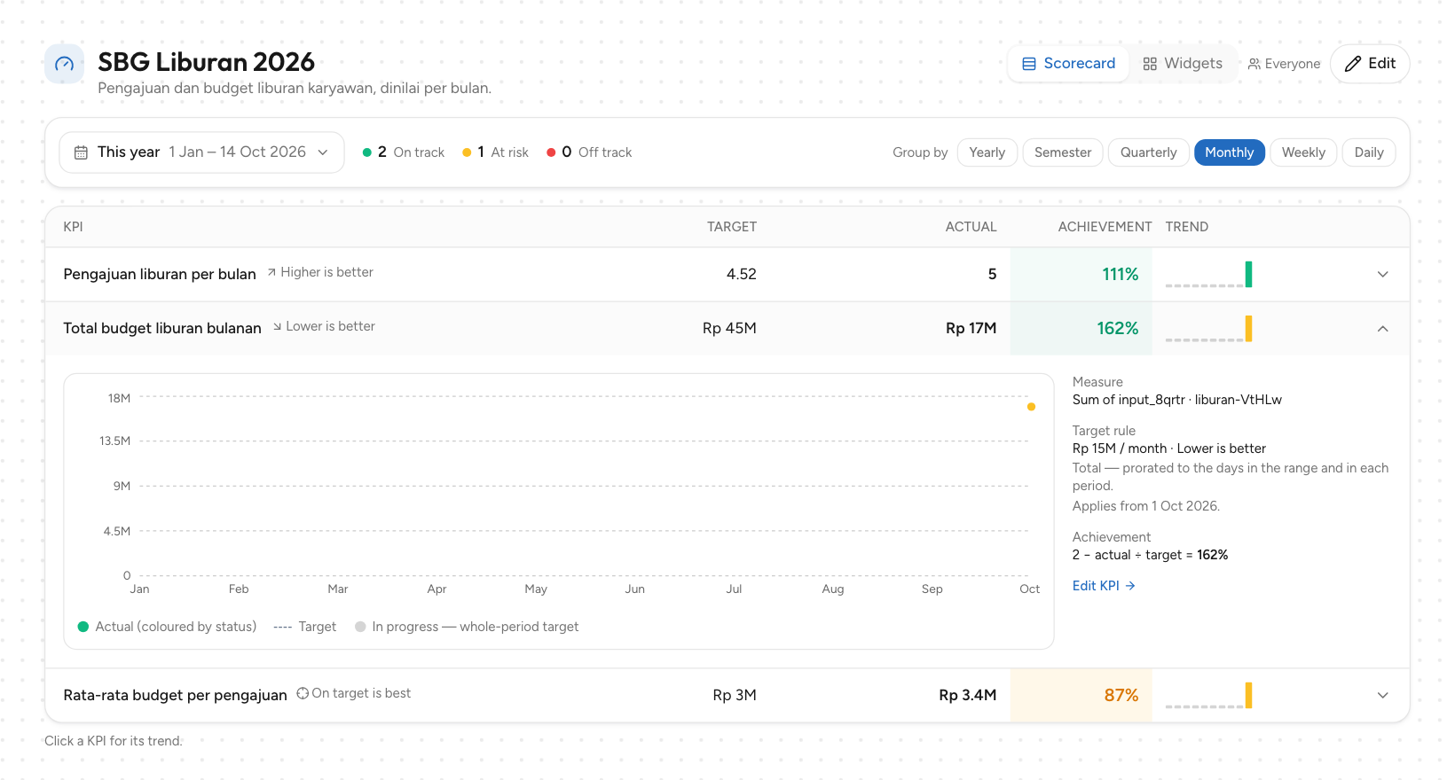1455x780 pixels.
Task: Click the TREND column header
Action: point(1187,227)
